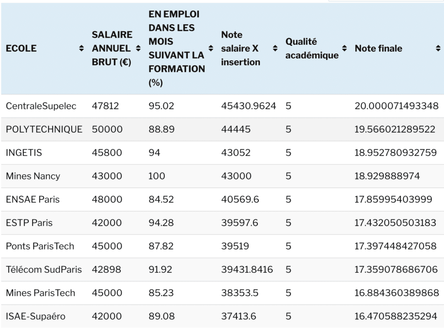Image resolution: width=444 pixels, height=330 pixels.
Task: Click the Note finale header label
Action: [378, 49]
